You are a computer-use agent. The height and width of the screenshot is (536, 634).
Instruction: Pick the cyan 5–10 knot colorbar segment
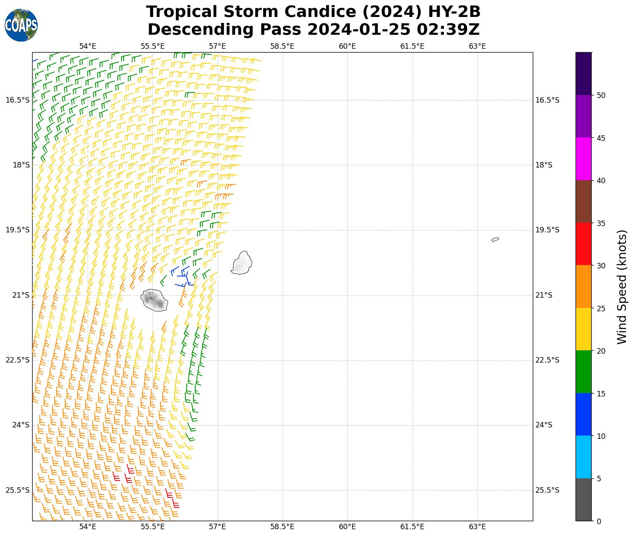coord(583,457)
